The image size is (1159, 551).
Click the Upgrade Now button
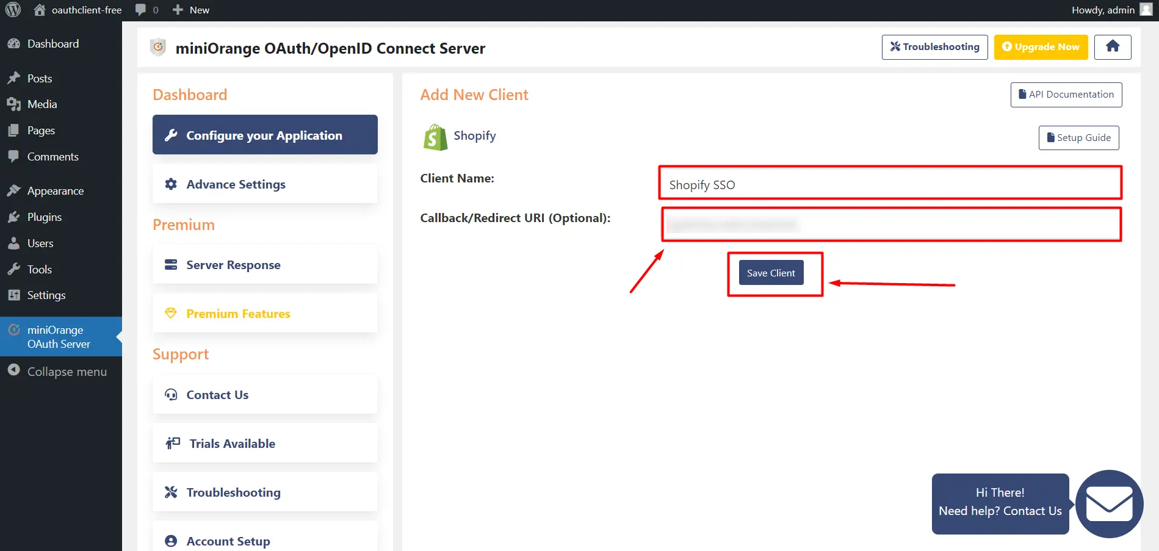coord(1041,47)
